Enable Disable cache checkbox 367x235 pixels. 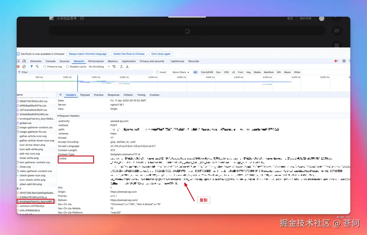tap(67, 67)
